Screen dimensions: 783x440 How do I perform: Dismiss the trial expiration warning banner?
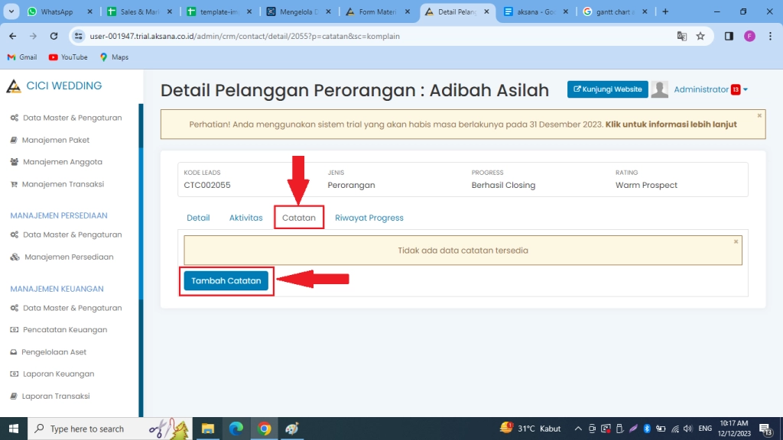tap(759, 116)
